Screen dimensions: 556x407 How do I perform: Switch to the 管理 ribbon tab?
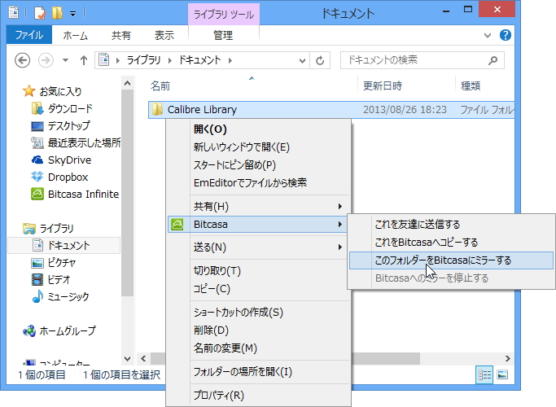(x=223, y=35)
